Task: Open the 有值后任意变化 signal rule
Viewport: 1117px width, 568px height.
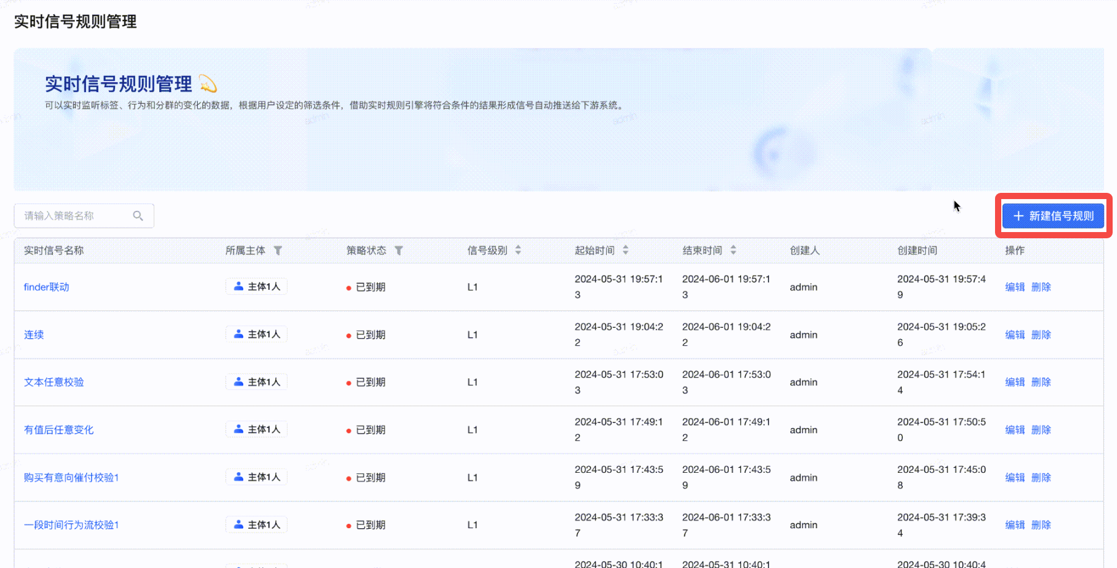Action: 58,430
